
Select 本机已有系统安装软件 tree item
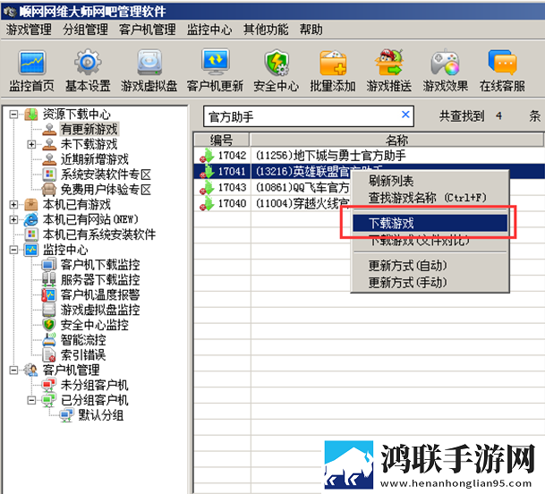click(x=99, y=234)
